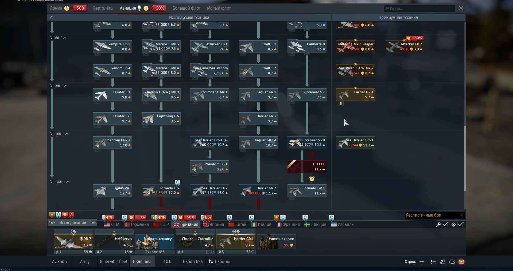
Task: Toggle the checkbox next to ammo icon
Action: 461,225
